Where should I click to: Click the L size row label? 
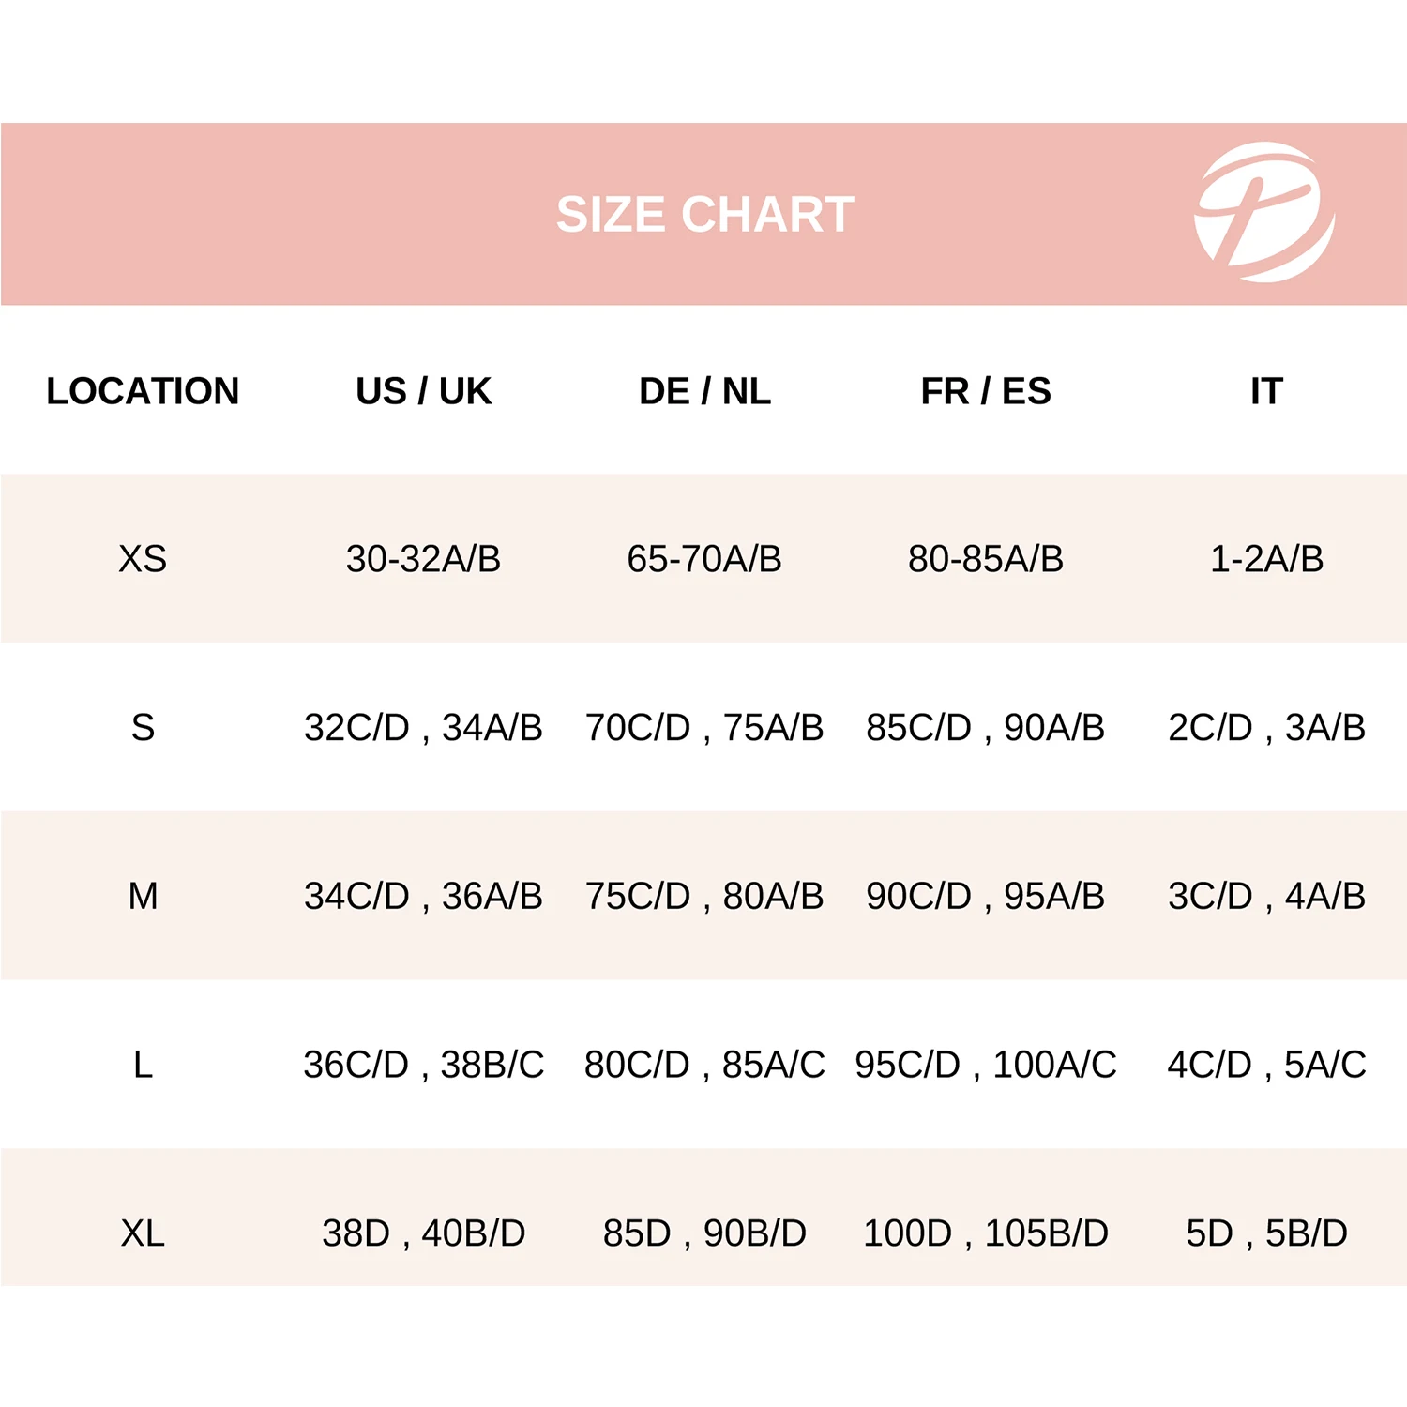[143, 1065]
